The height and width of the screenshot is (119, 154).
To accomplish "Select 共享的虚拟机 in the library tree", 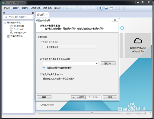I will tap(16, 36).
